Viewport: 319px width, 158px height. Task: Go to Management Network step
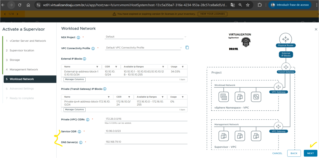(24, 69)
